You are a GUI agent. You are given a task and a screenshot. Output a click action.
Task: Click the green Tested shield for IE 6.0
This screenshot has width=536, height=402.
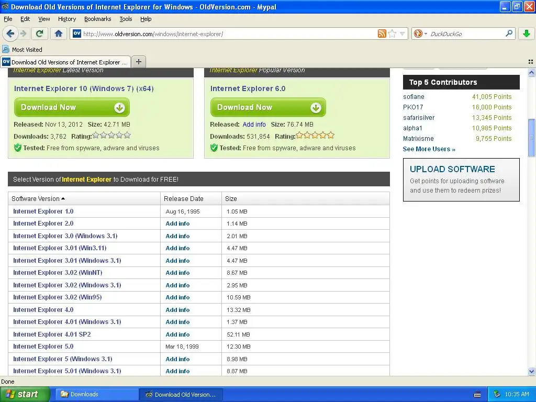[214, 148]
